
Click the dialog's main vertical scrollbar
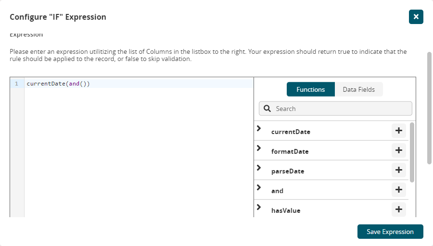click(x=430, y=108)
